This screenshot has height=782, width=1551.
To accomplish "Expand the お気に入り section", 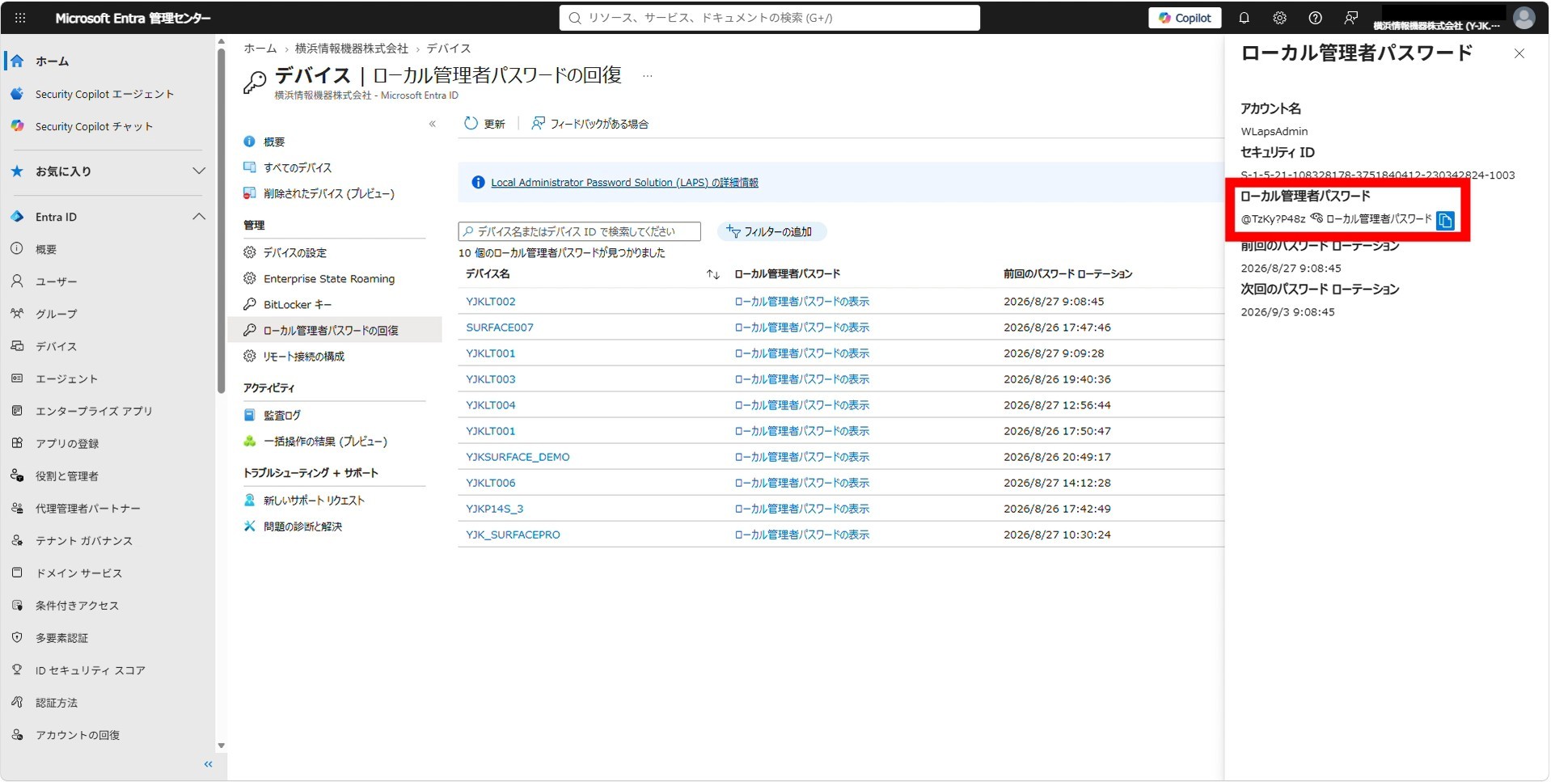I will click(x=198, y=171).
